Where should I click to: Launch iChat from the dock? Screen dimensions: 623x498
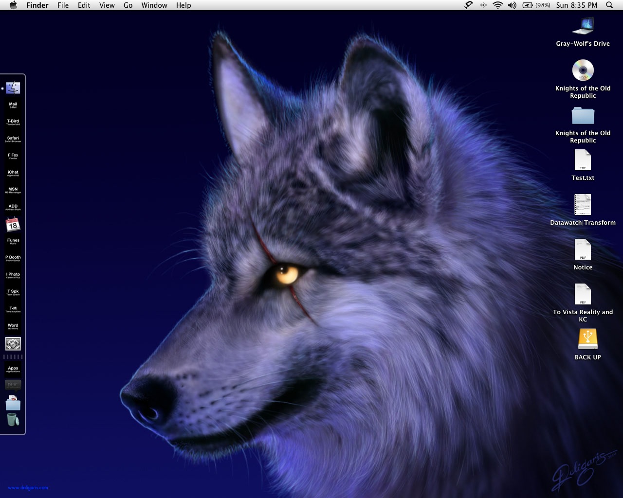(x=13, y=173)
